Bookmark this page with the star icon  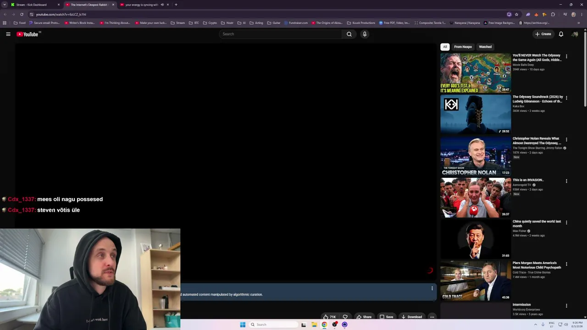click(x=516, y=14)
